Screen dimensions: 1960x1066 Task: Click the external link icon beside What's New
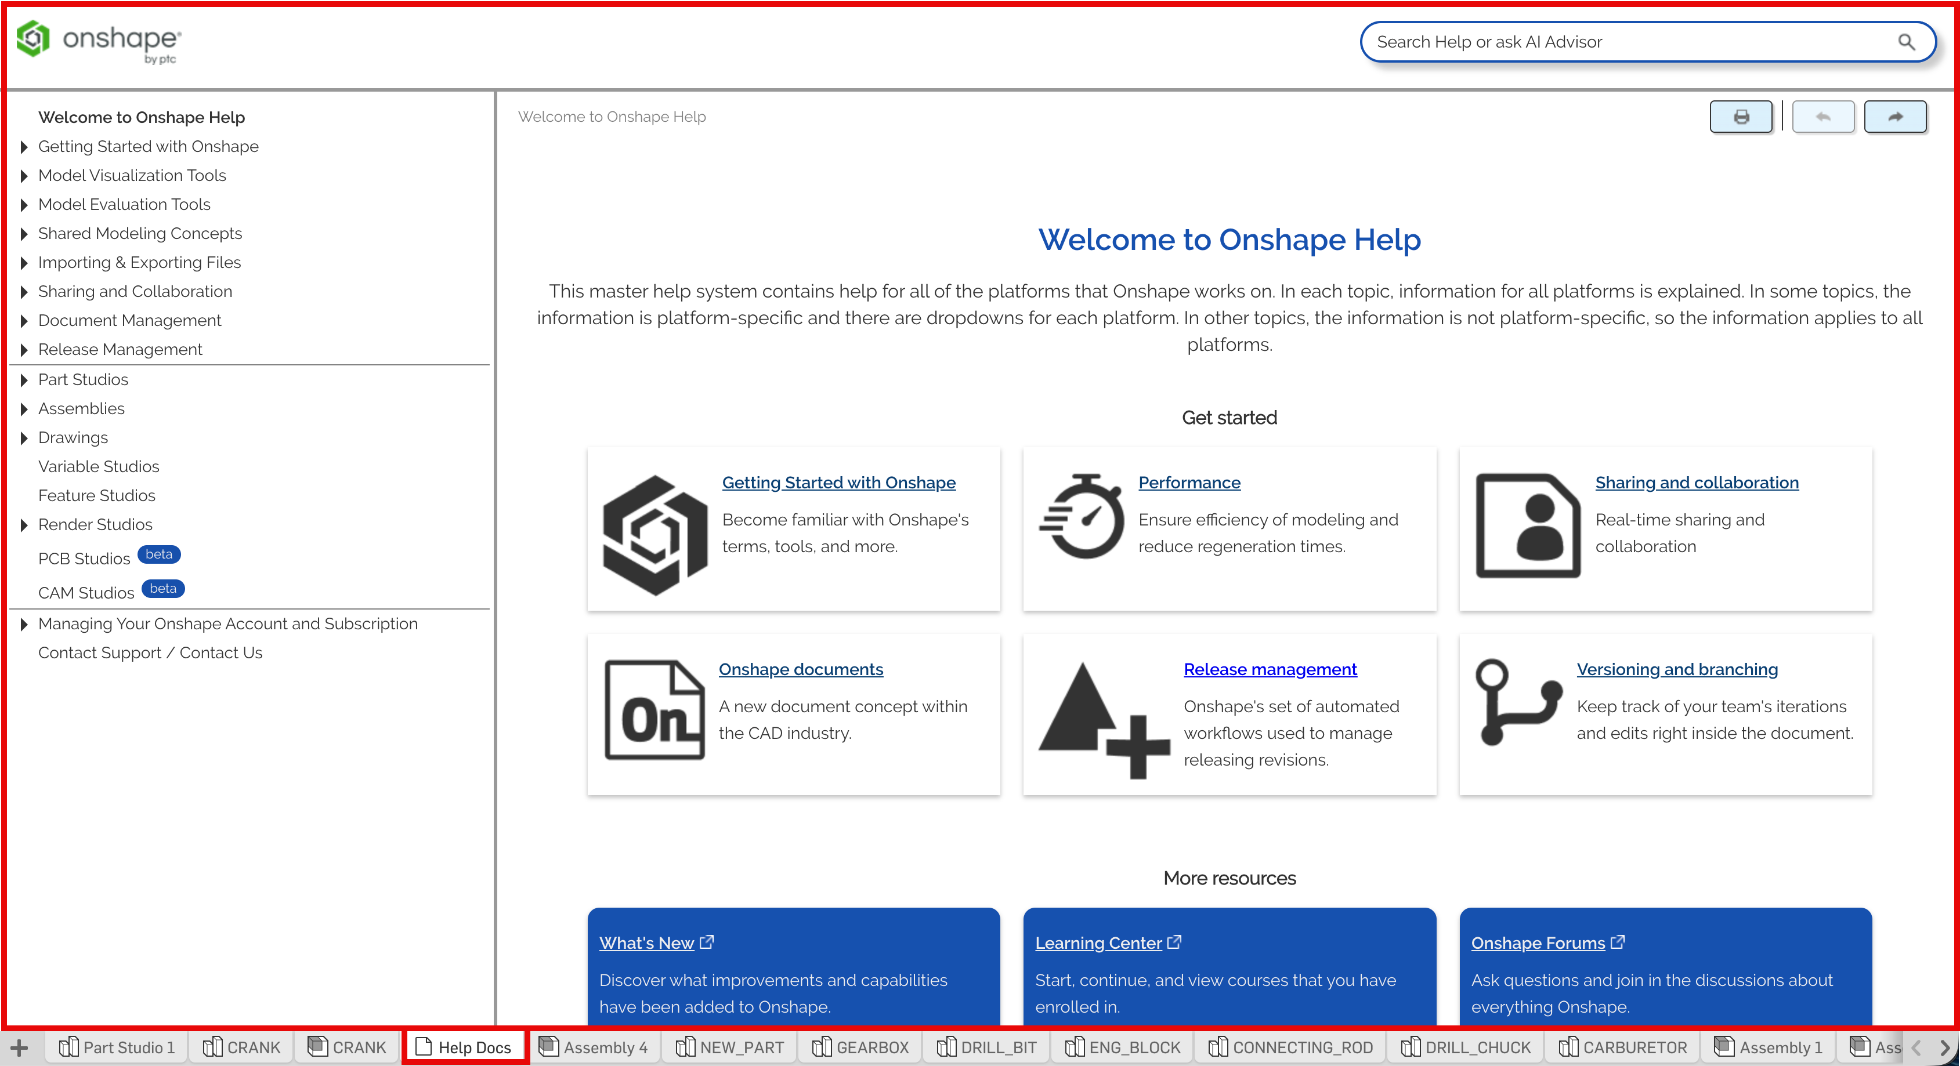click(707, 942)
